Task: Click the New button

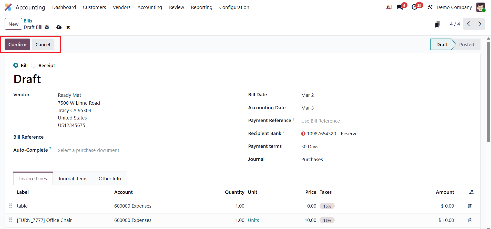Action: pos(13,24)
